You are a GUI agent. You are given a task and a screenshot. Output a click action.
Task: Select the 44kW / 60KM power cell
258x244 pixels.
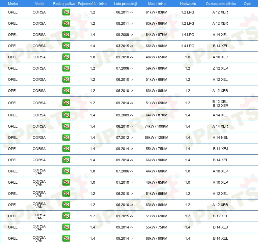(156, 171)
